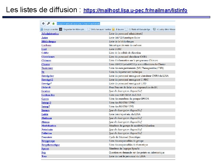The height and width of the screenshot is (161, 215).
Task: Click the eBuddy bookmark icon
Action: click(x=154, y=29)
